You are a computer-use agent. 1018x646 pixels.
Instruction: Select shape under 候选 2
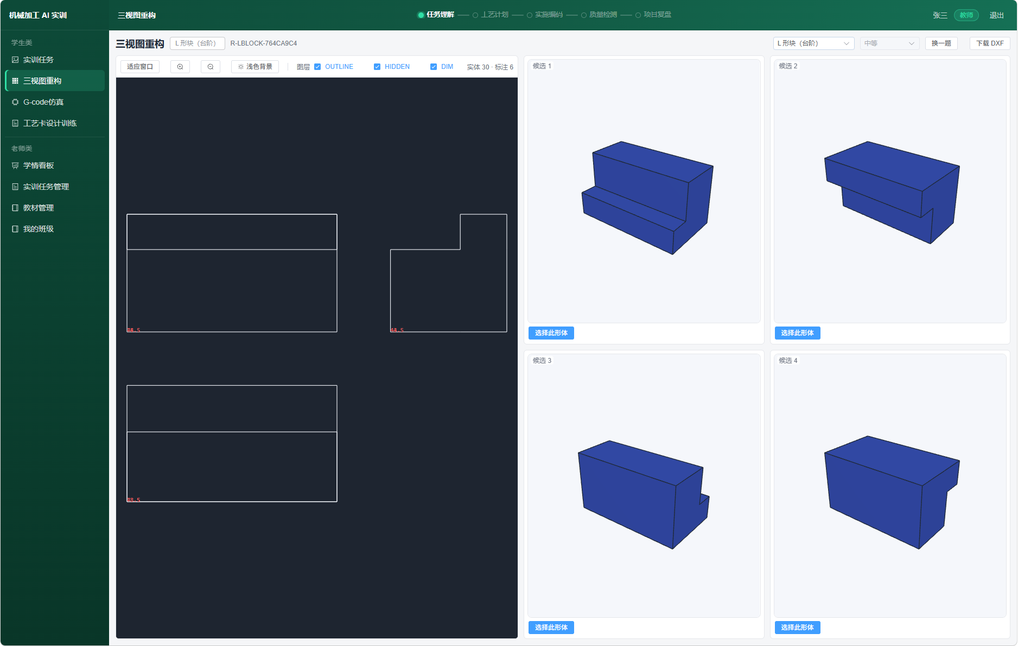(x=797, y=333)
